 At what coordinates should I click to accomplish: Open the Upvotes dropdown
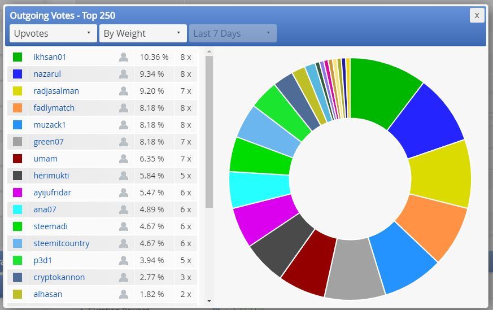click(54, 33)
